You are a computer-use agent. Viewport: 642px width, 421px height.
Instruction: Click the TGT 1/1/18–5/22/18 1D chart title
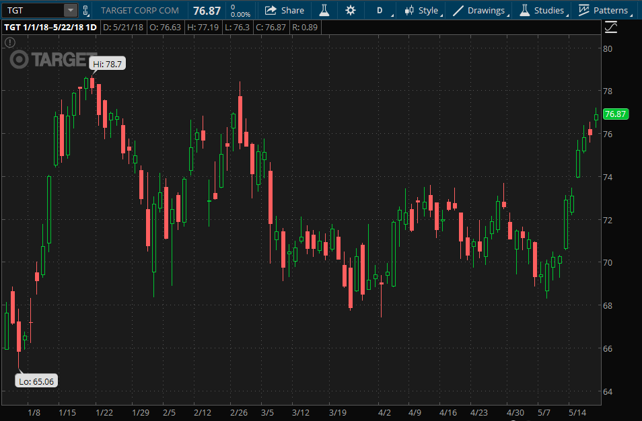50,28
